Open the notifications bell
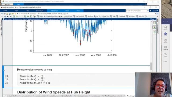172x97 pixels. click(150, 11)
